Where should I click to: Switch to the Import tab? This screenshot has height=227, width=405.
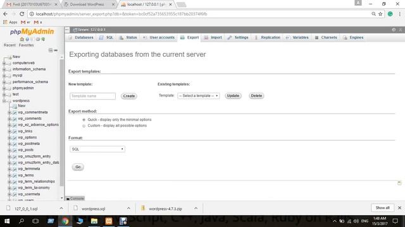click(213, 38)
